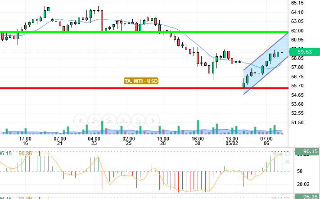Select the blue ascending channel drawing
Screen dimensions: 320x199
pyautogui.click(x=266, y=63)
